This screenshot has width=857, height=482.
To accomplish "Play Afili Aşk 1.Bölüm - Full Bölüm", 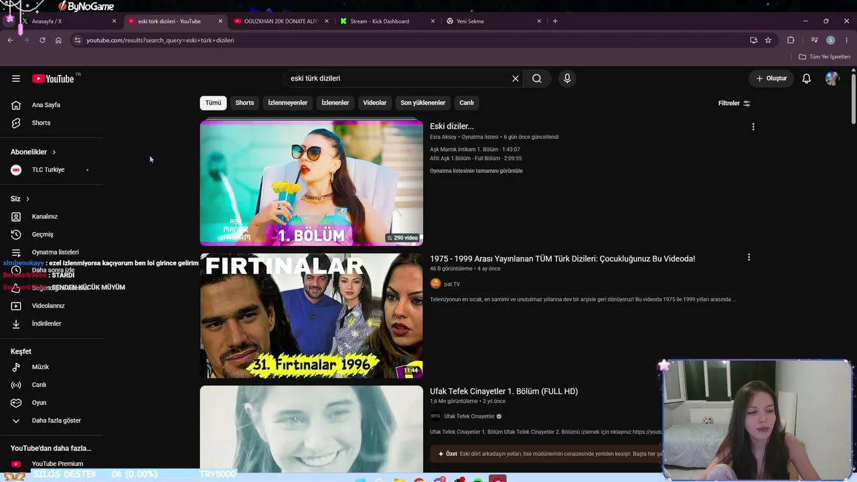I will (475, 159).
